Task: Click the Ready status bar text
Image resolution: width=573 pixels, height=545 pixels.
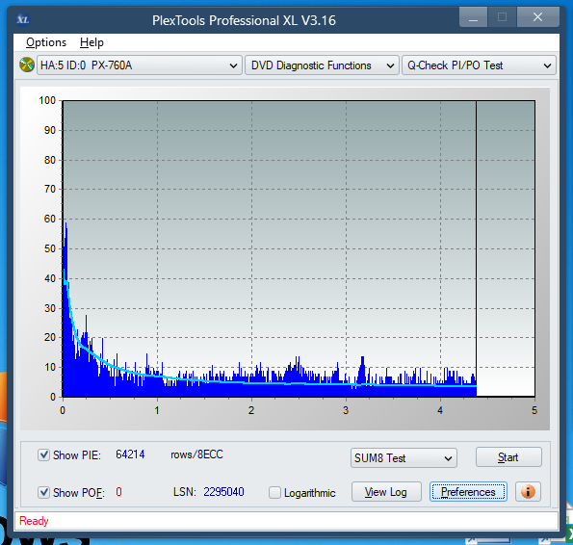Action: pyautogui.click(x=34, y=521)
